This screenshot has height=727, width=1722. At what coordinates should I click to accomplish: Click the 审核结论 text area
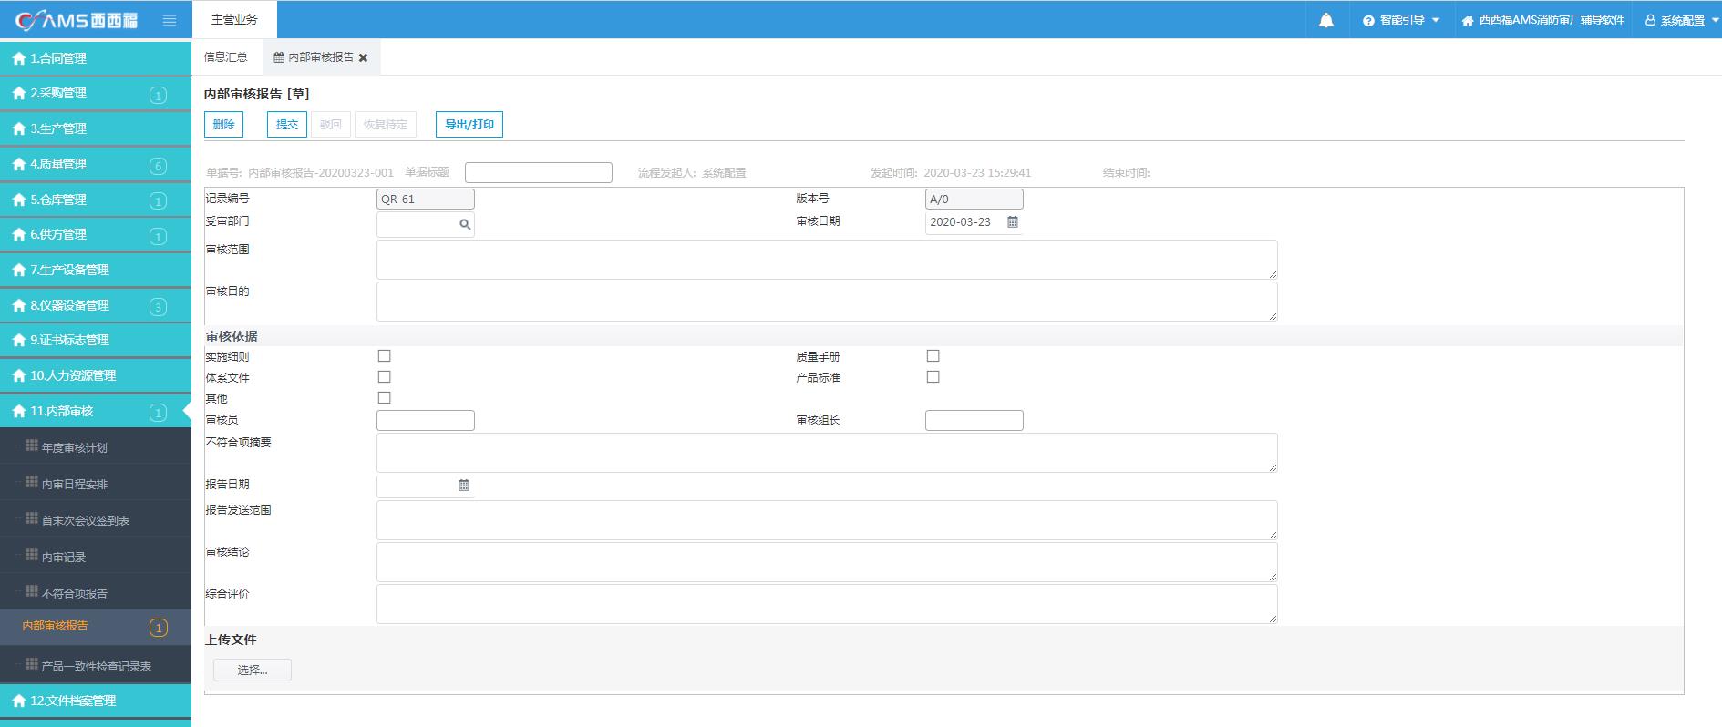(x=827, y=562)
